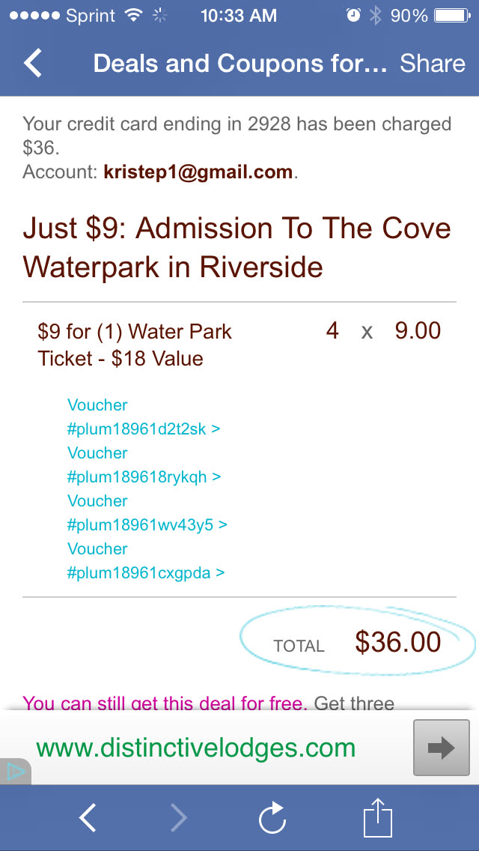Tap the battery icon in status bar

point(451,16)
